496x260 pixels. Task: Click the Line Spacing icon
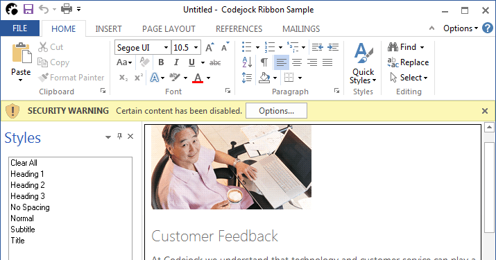click(x=247, y=78)
